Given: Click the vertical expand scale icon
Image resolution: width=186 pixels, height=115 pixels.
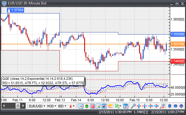Looking at the screenshot, I should (x=150, y=106).
